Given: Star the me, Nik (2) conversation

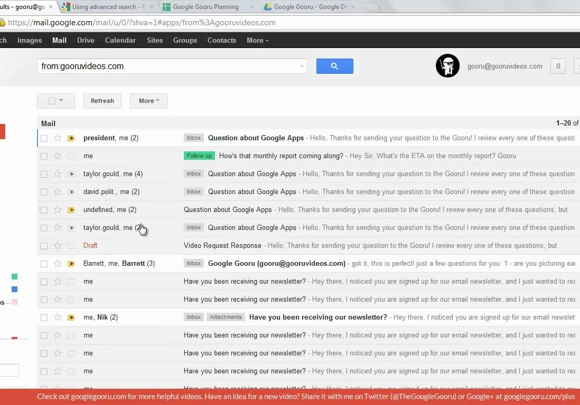Looking at the screenshot, I should point(58,317).
